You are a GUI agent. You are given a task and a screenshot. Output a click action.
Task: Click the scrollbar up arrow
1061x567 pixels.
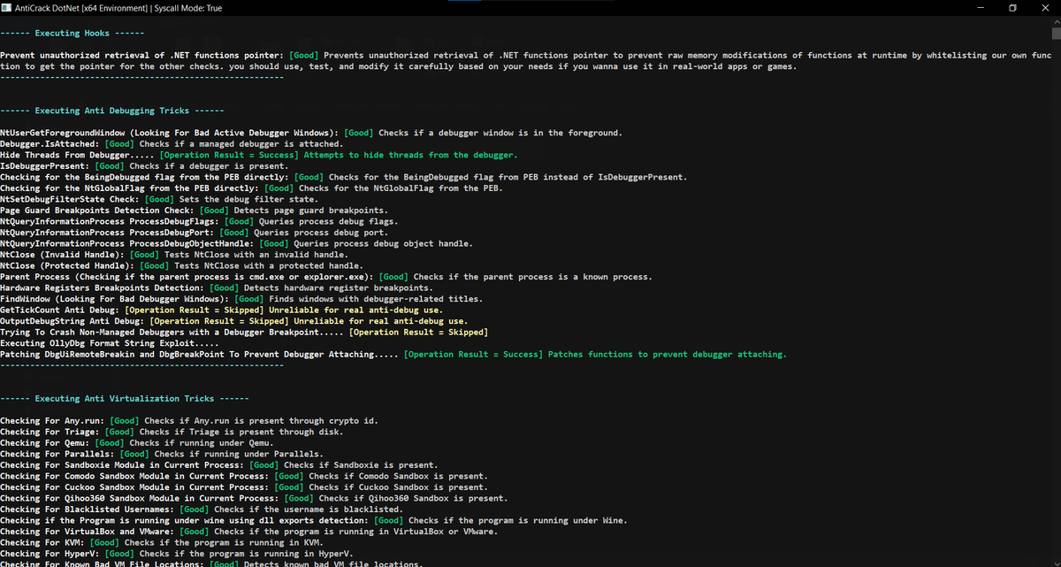pyautogui.click(x=1055, y=21)
